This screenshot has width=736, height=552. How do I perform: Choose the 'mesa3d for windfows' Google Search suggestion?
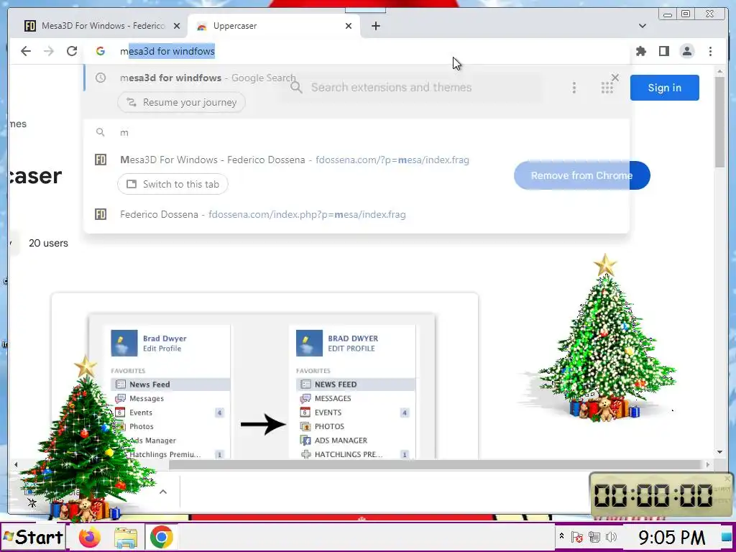click(356, 78)
